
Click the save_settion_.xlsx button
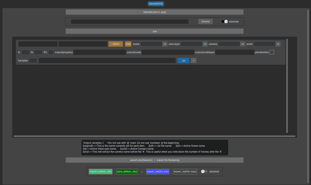[127, 171]
